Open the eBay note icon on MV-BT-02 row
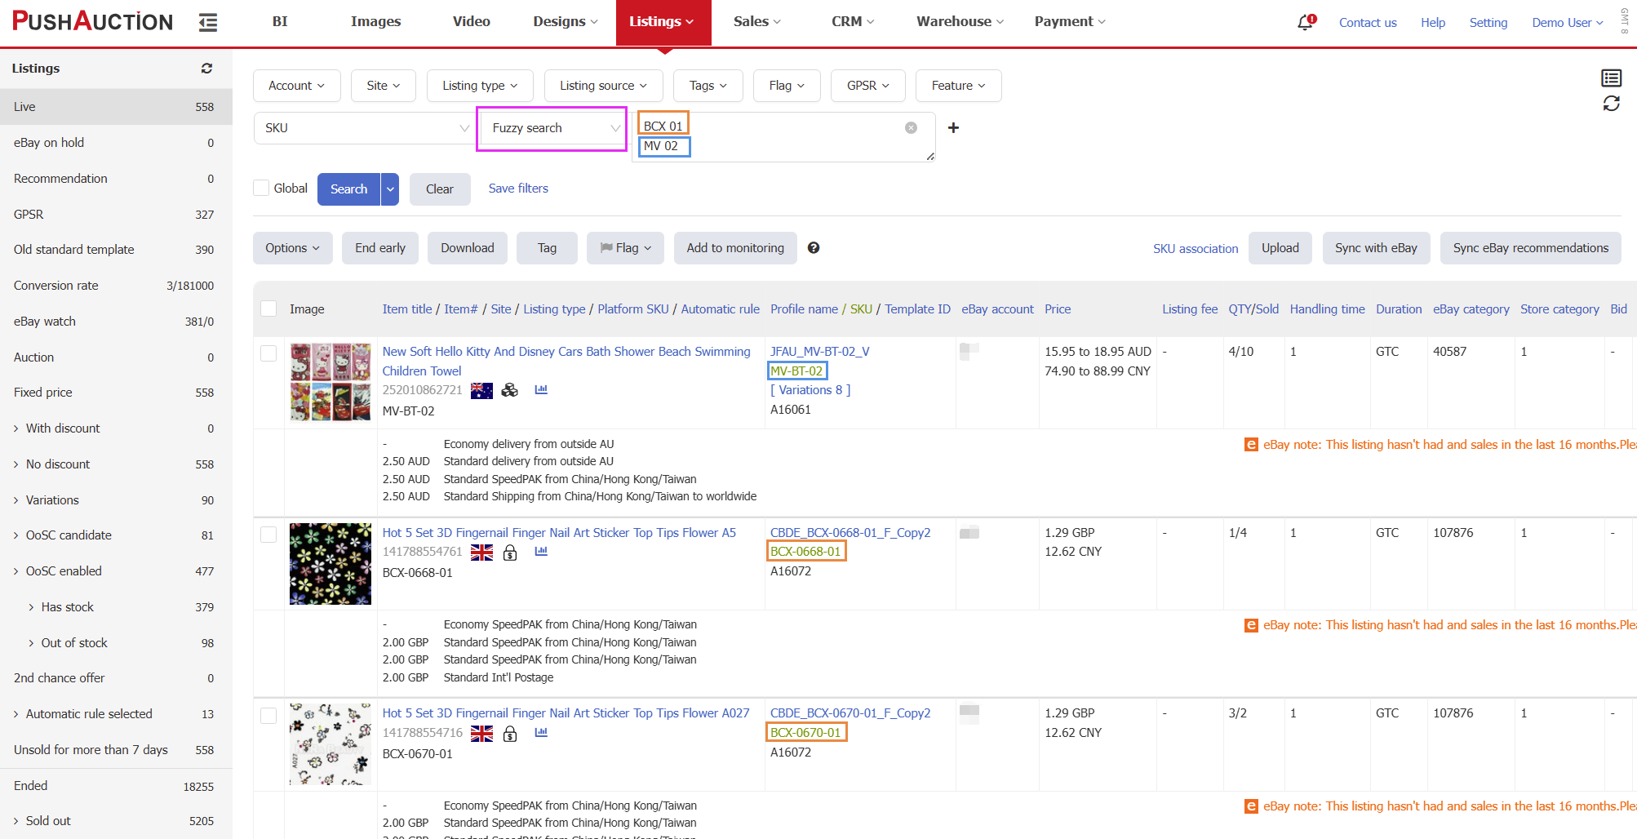Screen dimensions: 1637x839 pyautogui.click(x=1251, y=445)
